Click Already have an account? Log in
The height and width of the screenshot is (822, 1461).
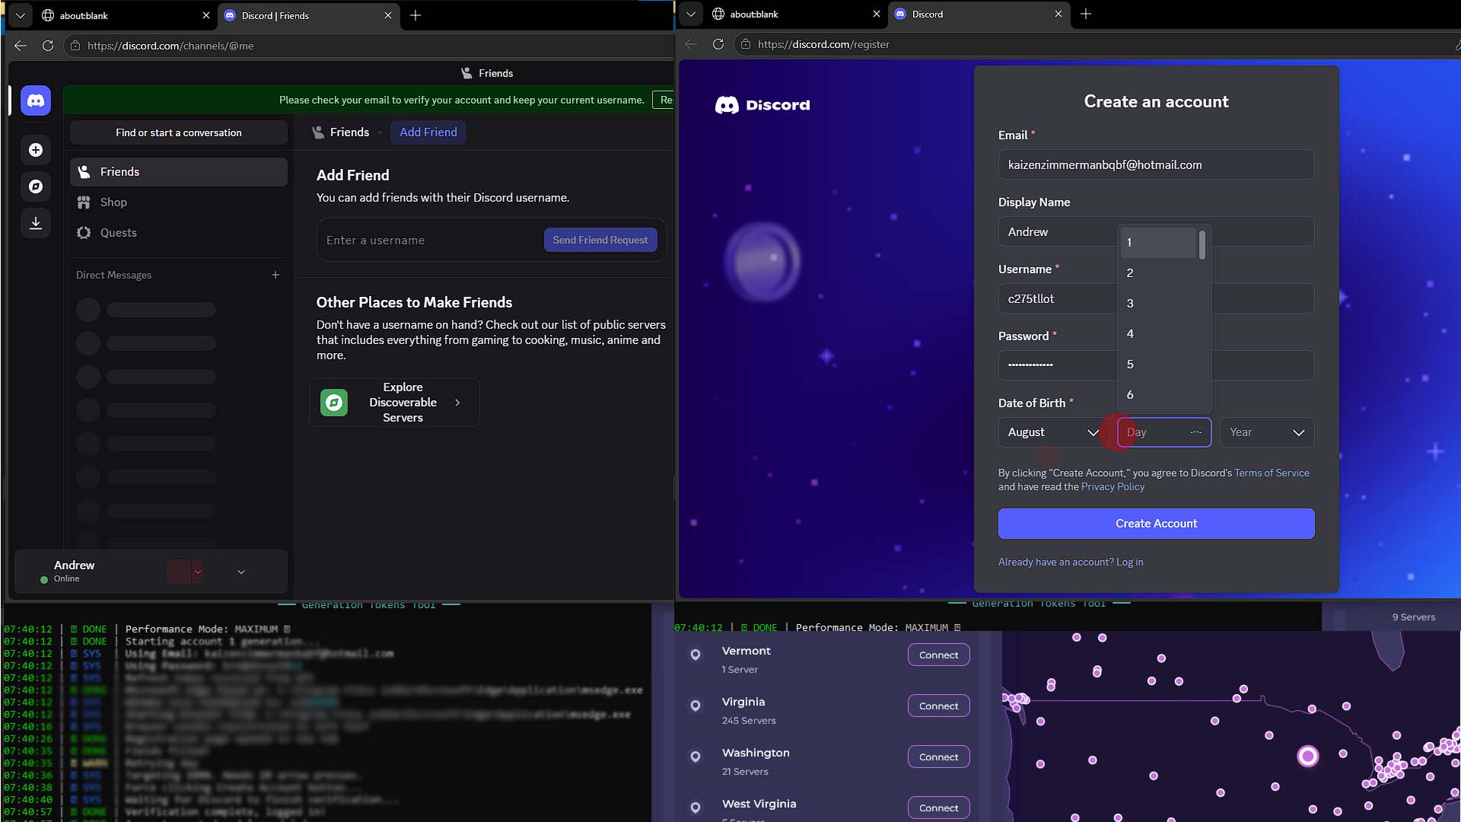coord(1071,562)
